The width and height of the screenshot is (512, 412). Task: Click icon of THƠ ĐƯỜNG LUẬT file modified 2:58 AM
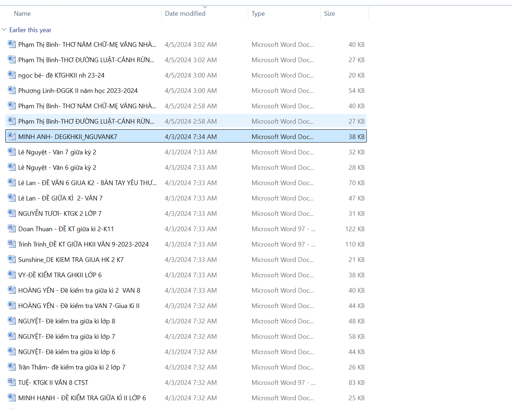tap(12, 121)
